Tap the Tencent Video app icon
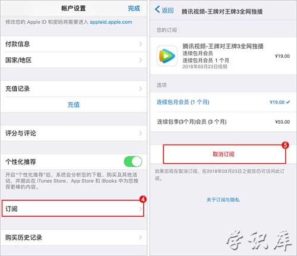 167,56
